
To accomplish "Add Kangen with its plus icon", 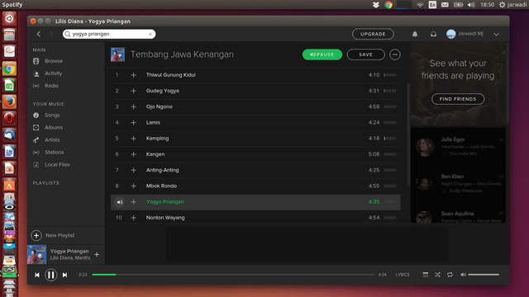I will point(134,154).
